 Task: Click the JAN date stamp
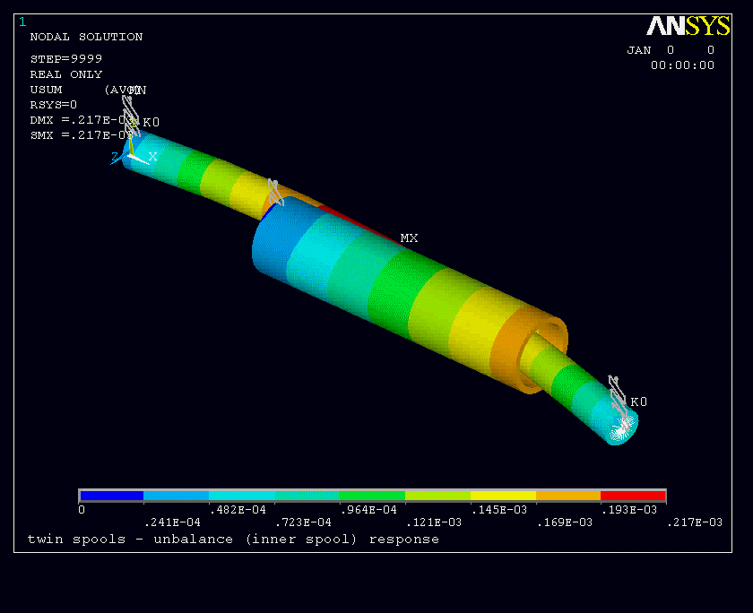coord(671,50)
